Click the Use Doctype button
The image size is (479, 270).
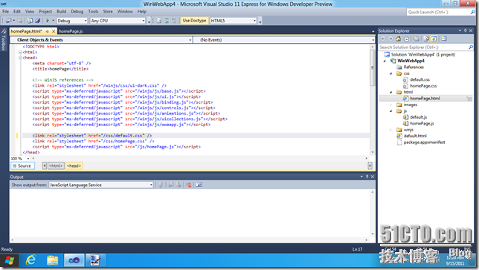click(194, 21)
